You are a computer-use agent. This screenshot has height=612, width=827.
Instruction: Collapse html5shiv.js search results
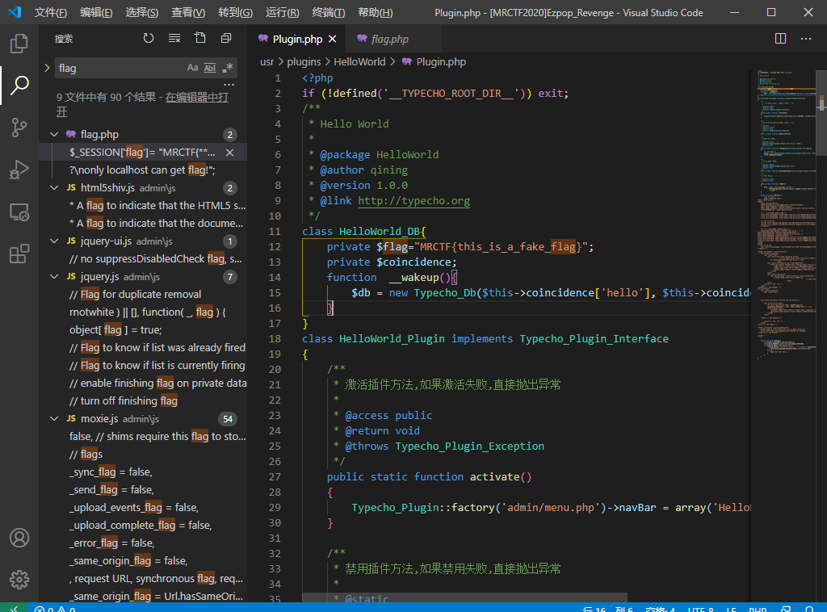click(54, 187)
